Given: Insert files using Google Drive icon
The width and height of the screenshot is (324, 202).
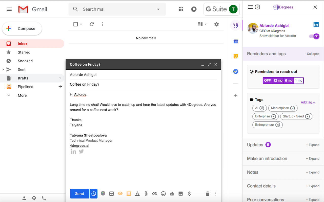Looking at the screenshot, I should pyautogui.click(x=172, y=193).
